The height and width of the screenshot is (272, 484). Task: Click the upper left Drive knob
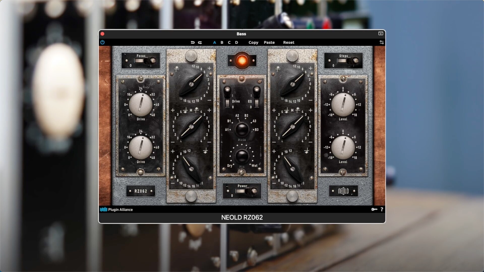(141, 105)
